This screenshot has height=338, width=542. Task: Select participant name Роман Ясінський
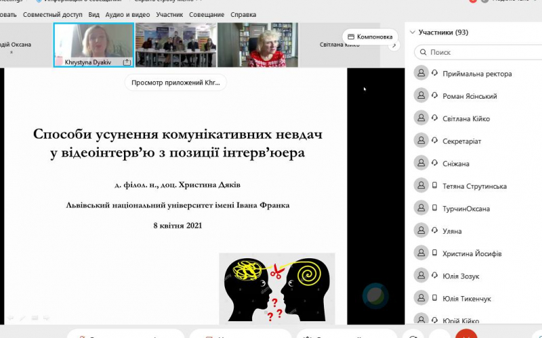[x=470, y=96]
